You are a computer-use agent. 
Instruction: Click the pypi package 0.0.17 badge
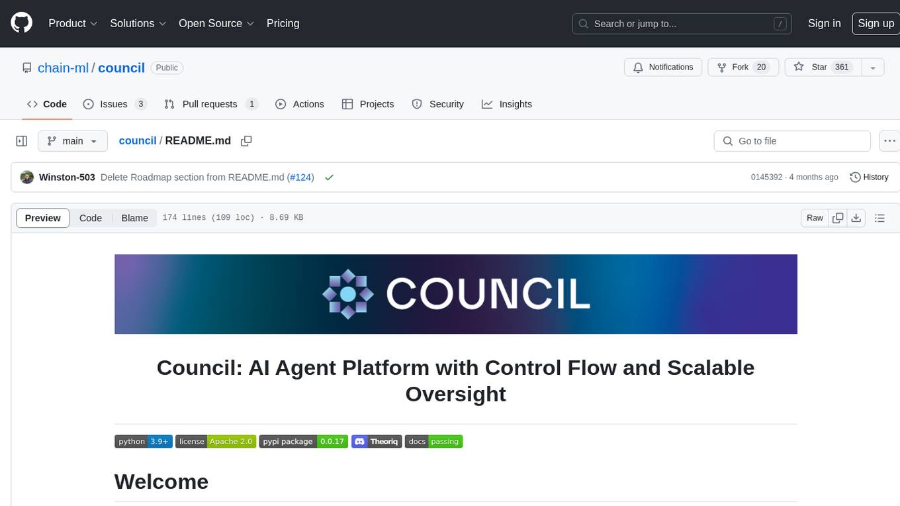(x=303, y=442)
